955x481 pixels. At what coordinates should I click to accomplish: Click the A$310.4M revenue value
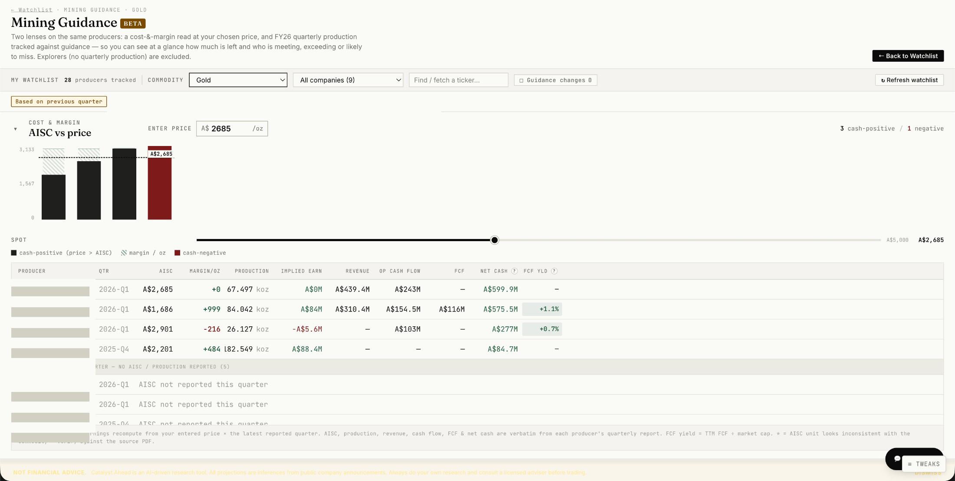tap(352, 309)
